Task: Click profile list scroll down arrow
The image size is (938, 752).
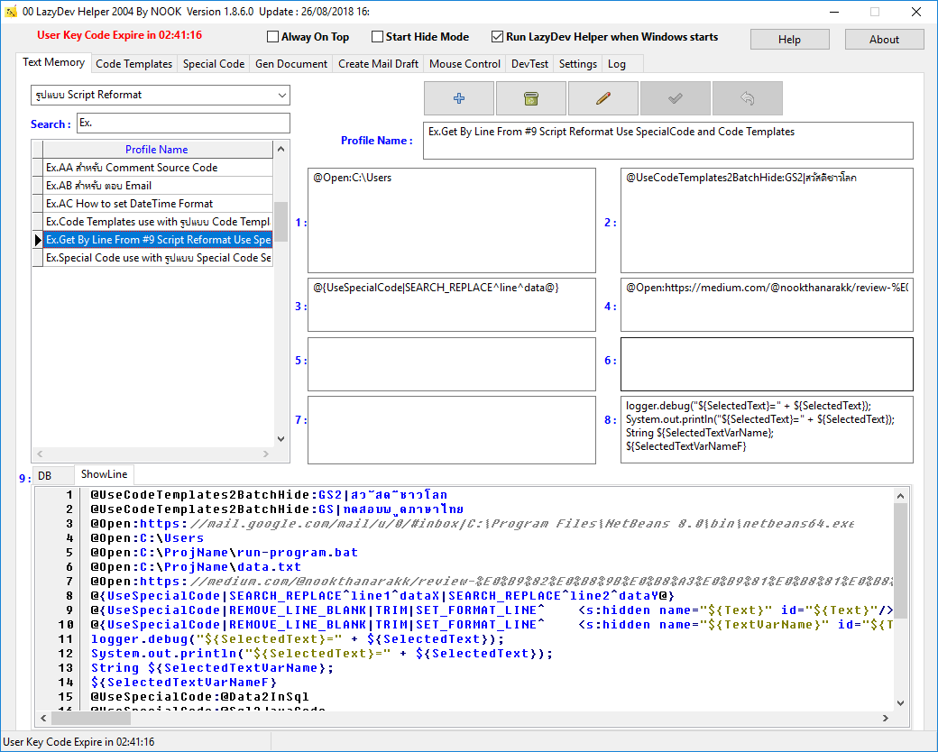Action: pyautogui.click(x=280, y=438)
